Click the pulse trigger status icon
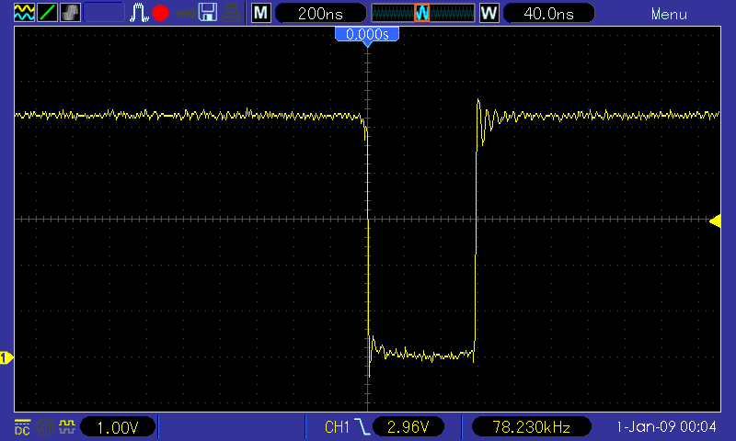Screen dimensions: 736x441 (x=139, y=13)
